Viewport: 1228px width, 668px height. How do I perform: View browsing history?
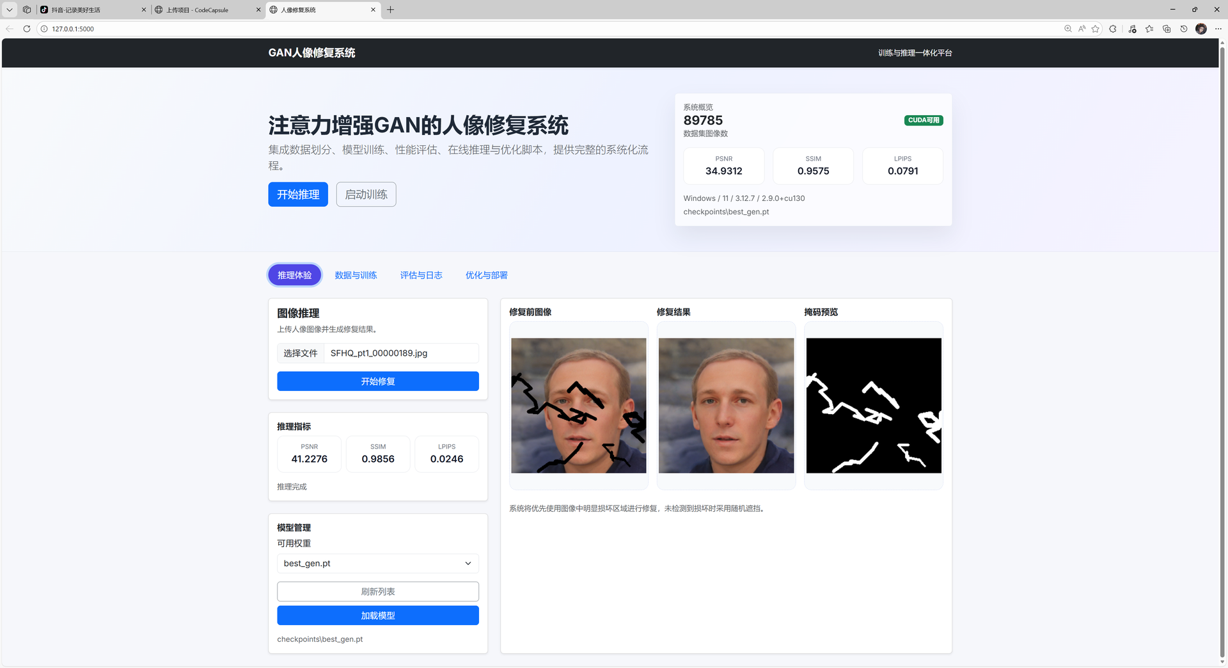(x=1183, y=29)
